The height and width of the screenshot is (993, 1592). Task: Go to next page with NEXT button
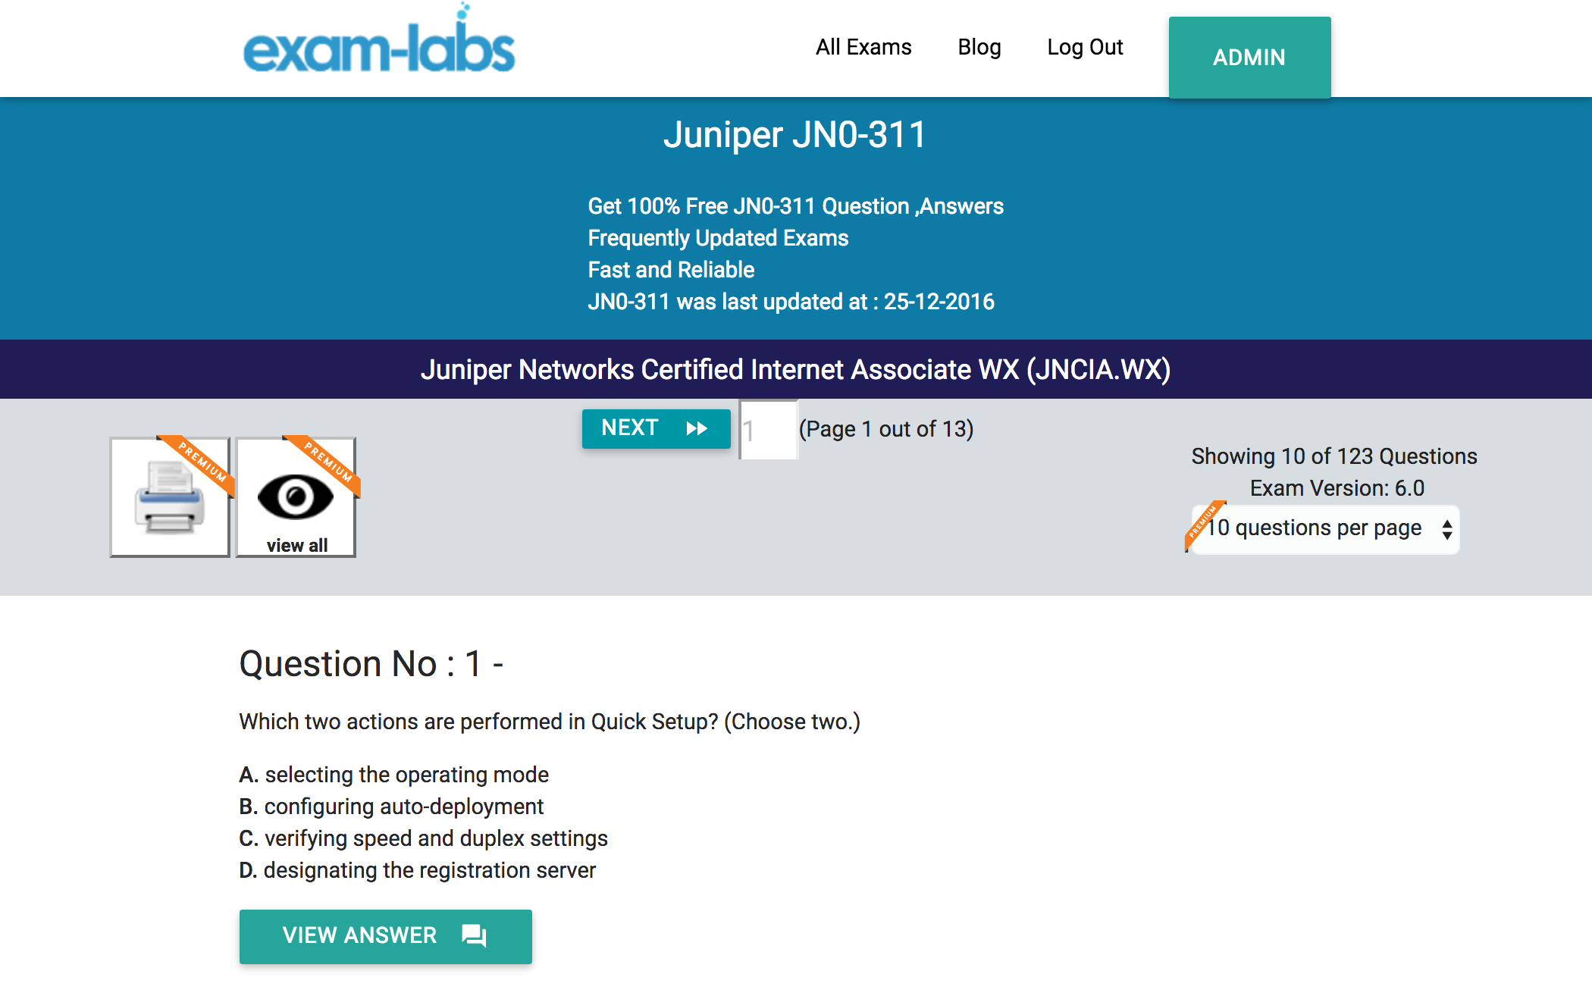[x=656, y=428]
